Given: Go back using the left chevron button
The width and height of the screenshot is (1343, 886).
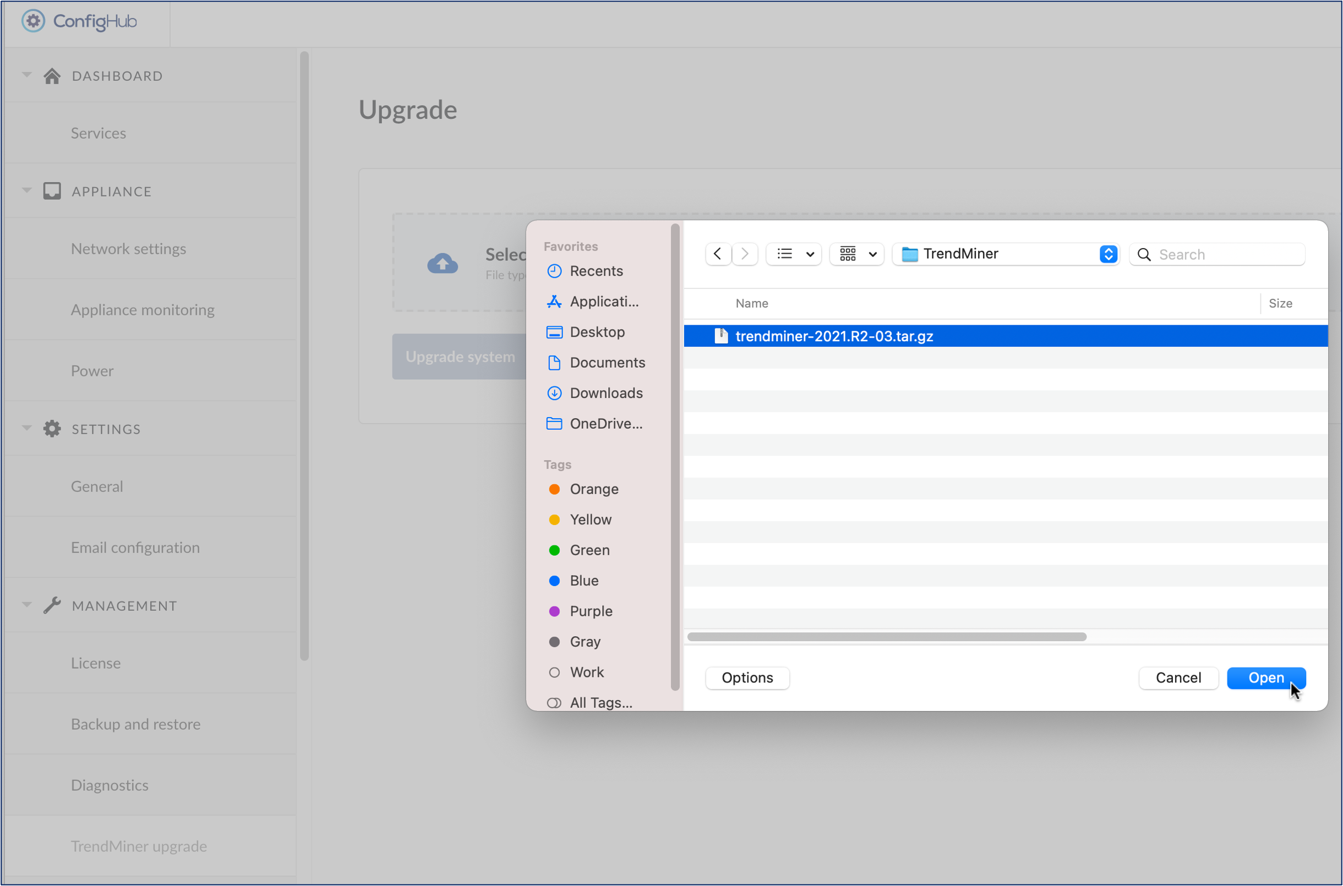Looking at the screenshot, I should [x=718, y=254].
